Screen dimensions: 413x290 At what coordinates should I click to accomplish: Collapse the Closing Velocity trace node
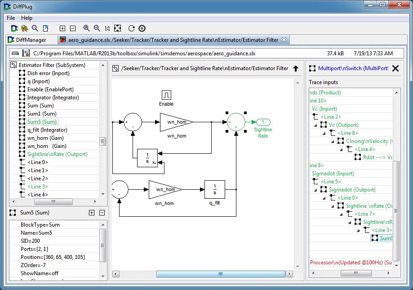click(x=333, y=142)
